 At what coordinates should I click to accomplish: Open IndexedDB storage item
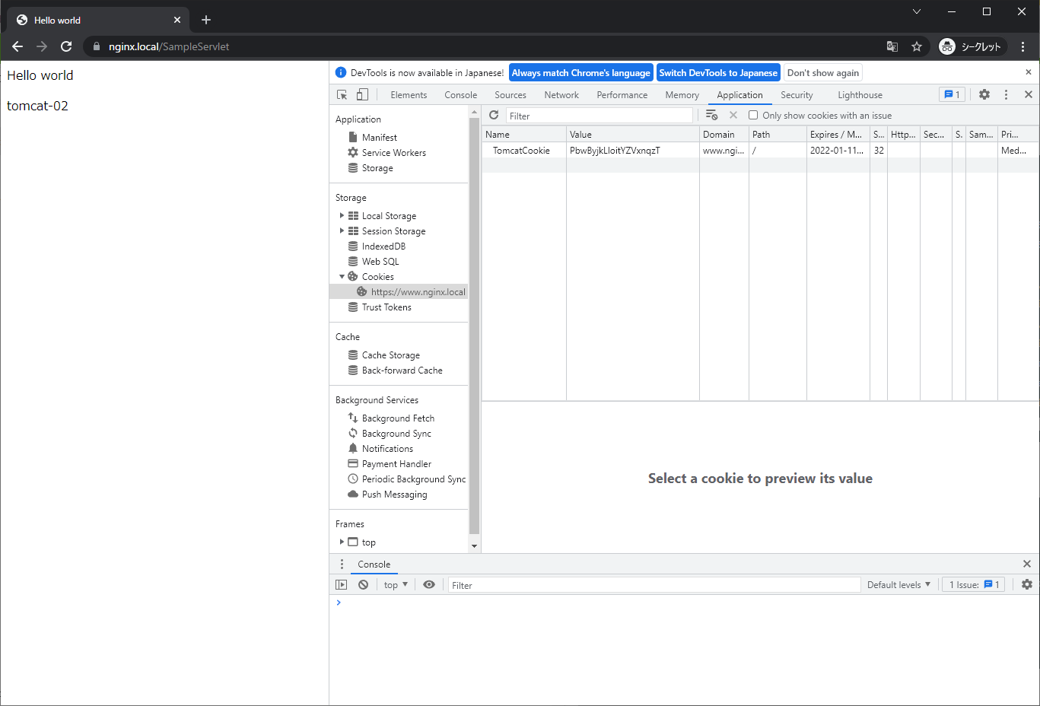(x=383, y=246)
